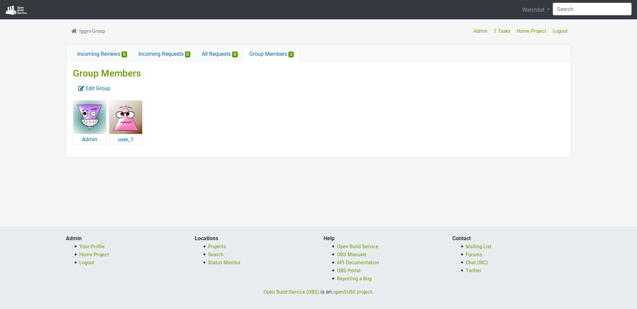Open Twitter footer link

click(x=473, y=271)
